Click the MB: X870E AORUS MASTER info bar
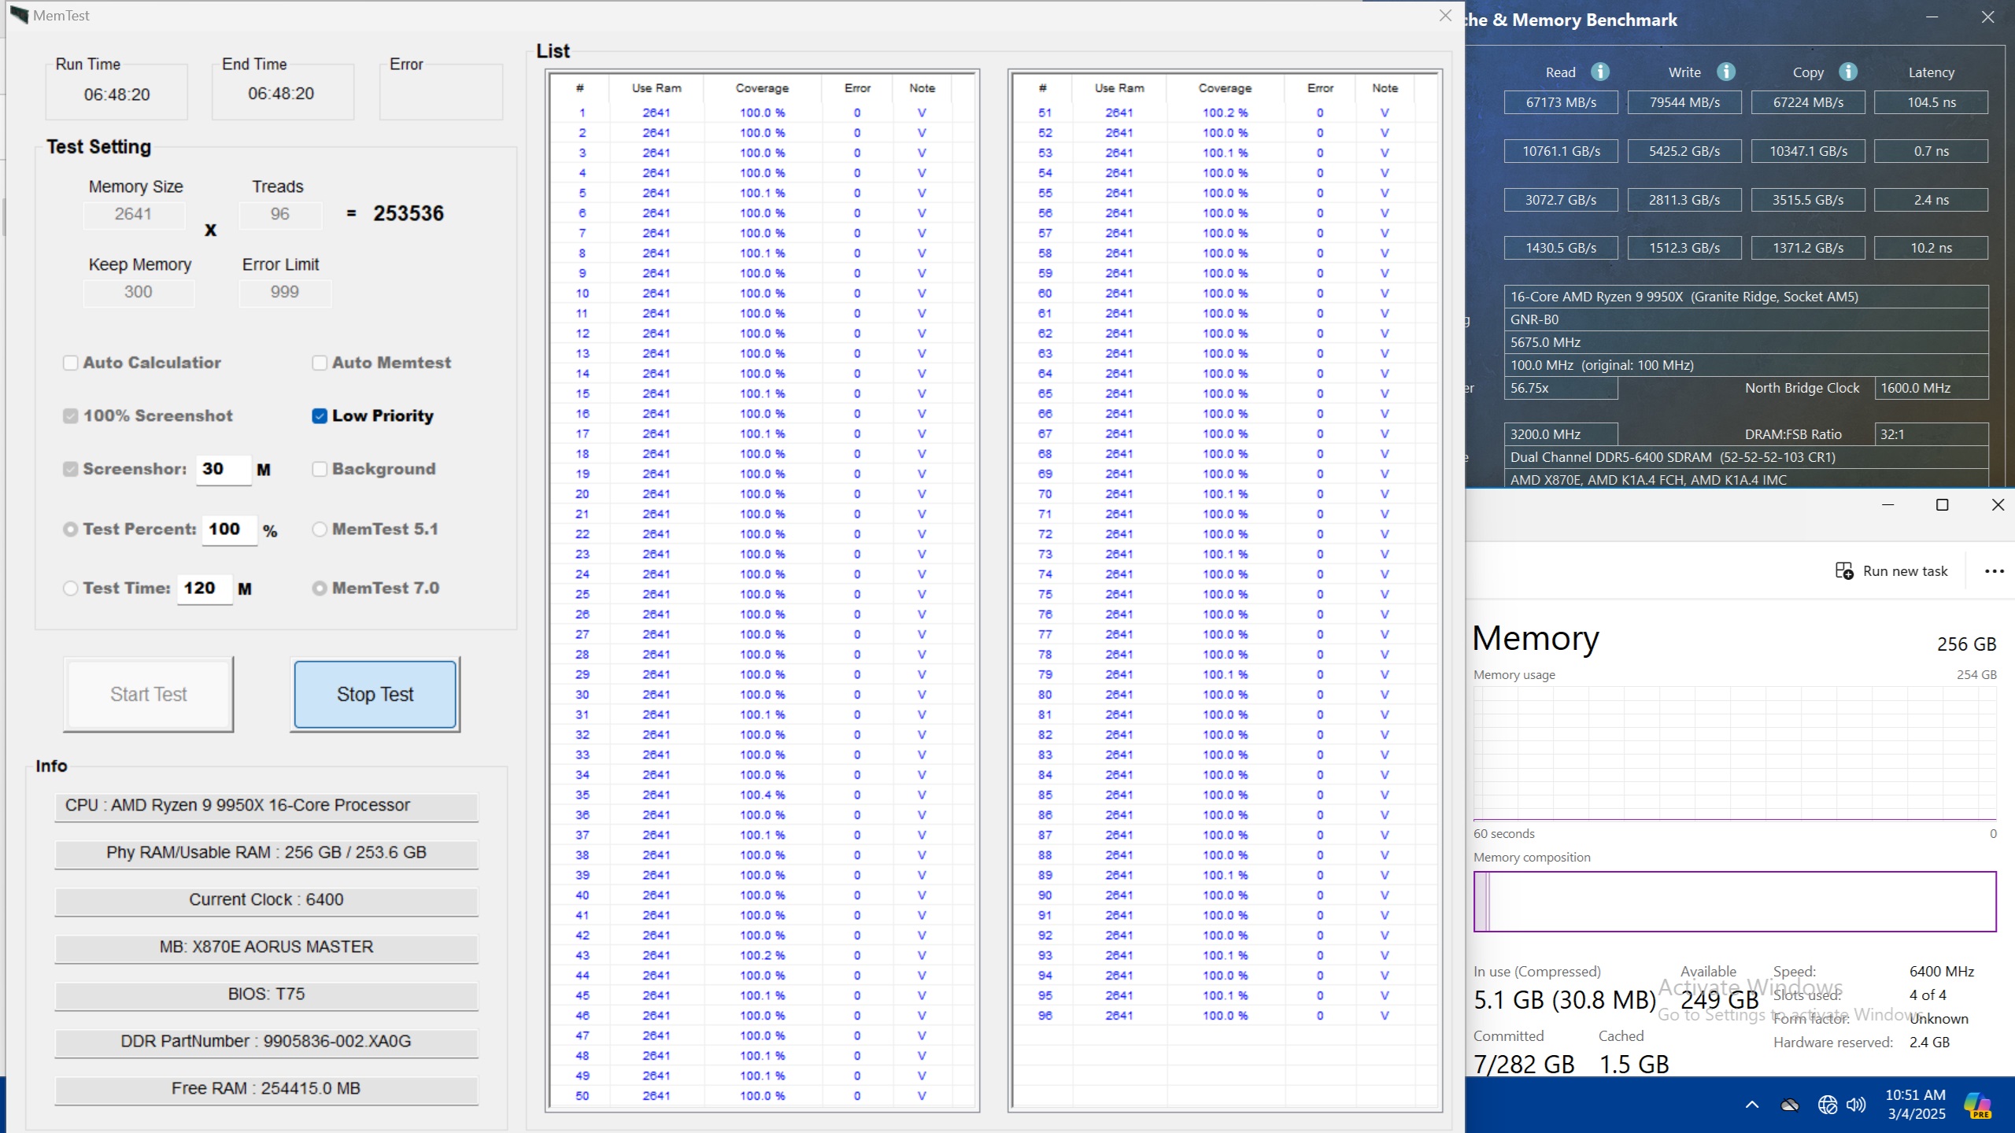The width and height of the screenshot is (2015, 1133). coord(266,947)
